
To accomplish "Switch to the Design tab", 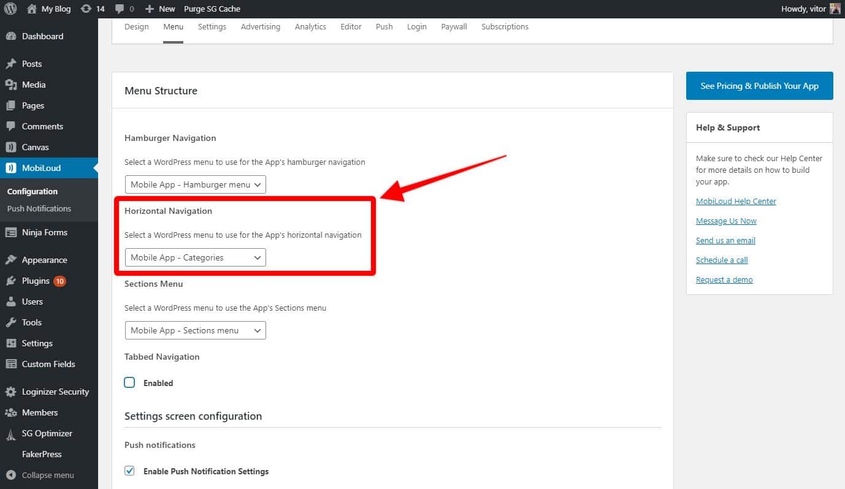I will pos(137,27).
